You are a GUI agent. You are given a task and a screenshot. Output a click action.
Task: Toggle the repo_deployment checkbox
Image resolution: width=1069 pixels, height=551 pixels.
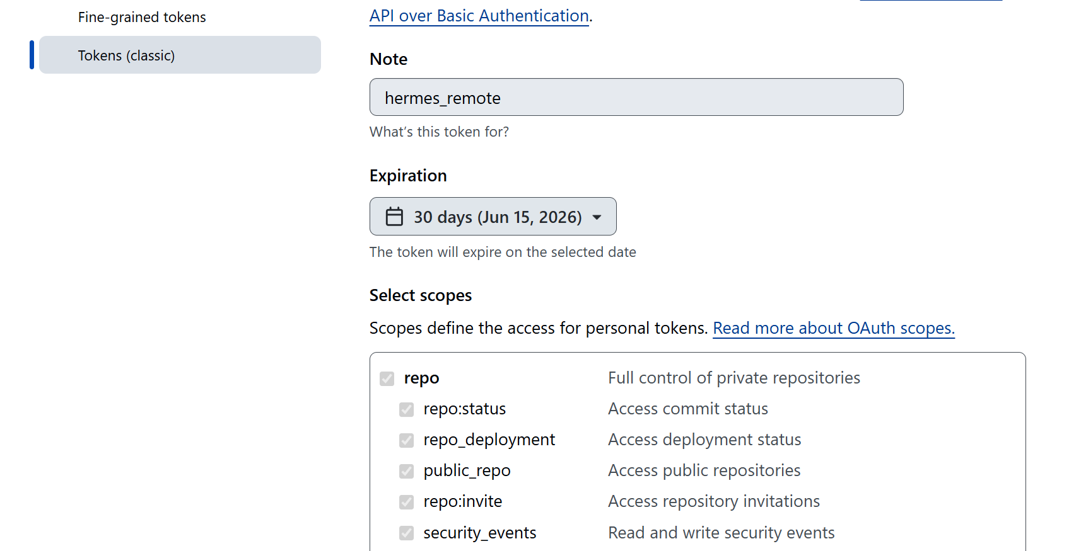tap(407, 440)
